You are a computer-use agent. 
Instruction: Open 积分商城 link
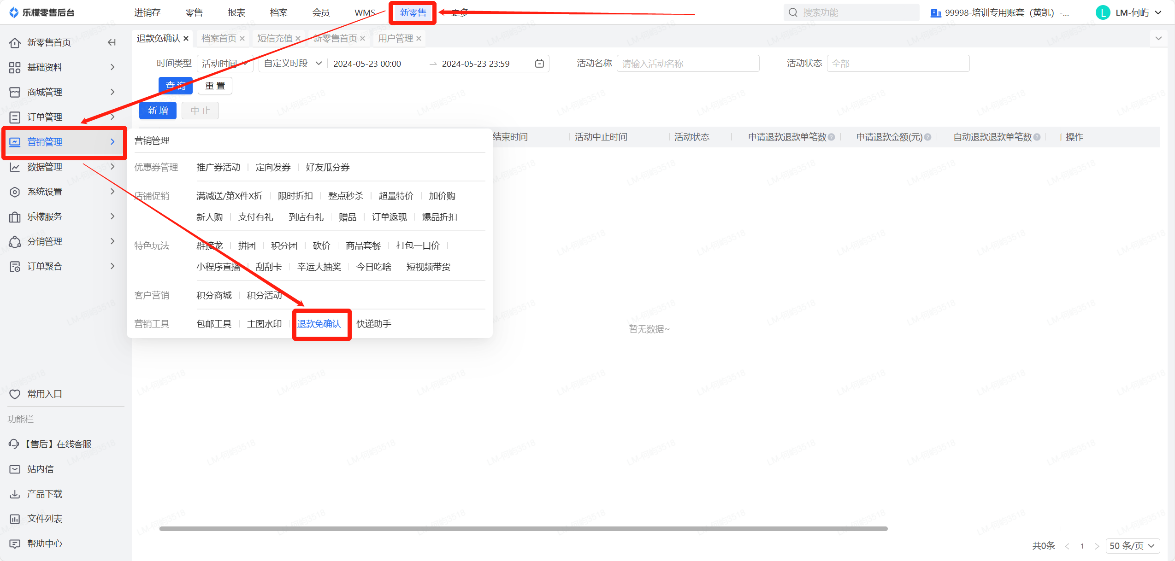pyautogui.click(x=214, y=295)
